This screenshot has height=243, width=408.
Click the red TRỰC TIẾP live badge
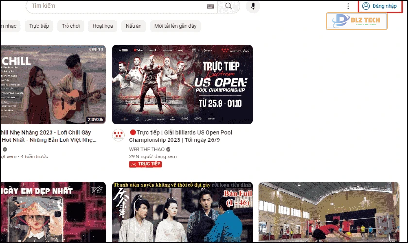click(x=145, y=164)
